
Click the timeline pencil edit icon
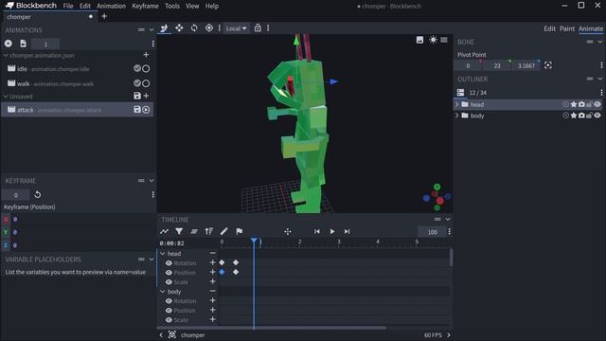[224, 231]
